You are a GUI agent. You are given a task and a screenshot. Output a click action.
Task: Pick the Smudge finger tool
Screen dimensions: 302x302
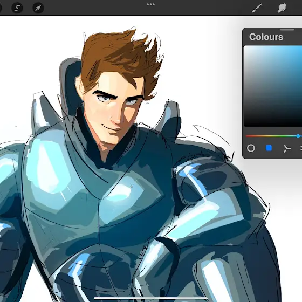[x=282, y=8]
